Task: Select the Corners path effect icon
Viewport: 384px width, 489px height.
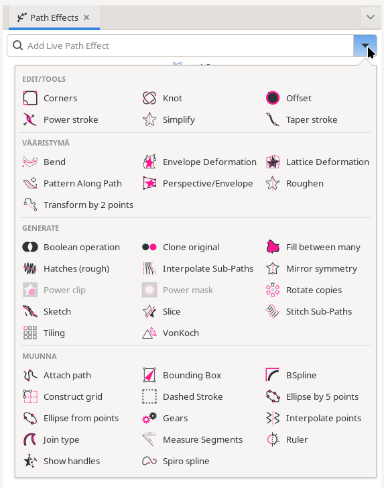Action: tap(30, 98)
